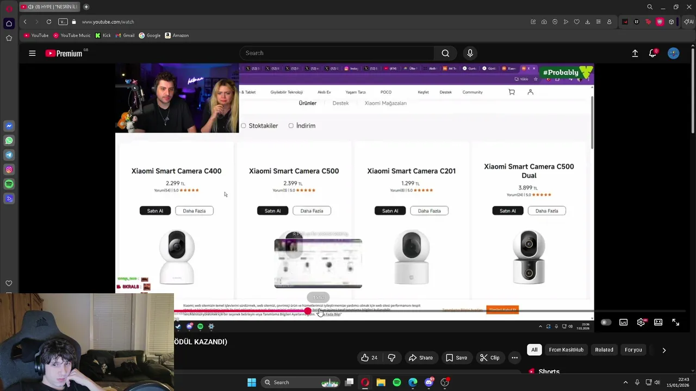Enter fullscreen on the video player
Viewport: 696px width, 391px height.
675,323
